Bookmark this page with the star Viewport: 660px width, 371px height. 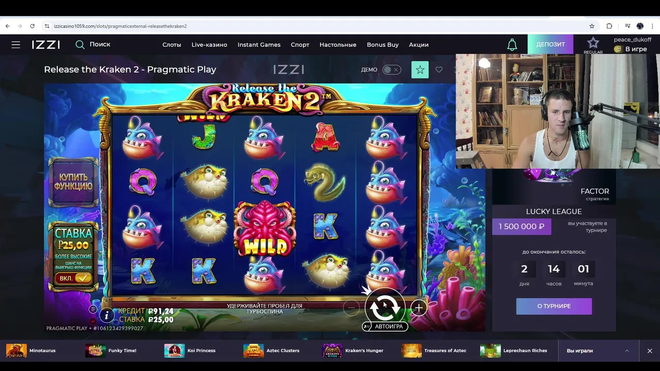pyautogui.click(x=592, y=26)
